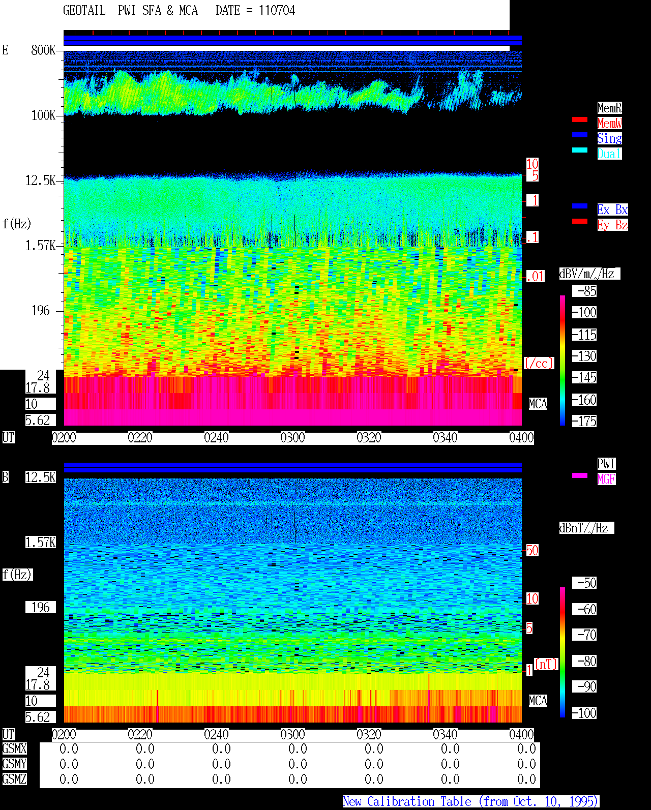Click the 0340 UT label under B panel
651x810 pixels.
tap(445, 735)
